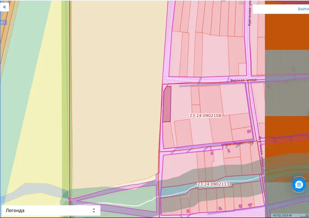This screenshot has height=218, width=309.
Task: Click the улица Лермонтова street label
Action: [237, 143]
